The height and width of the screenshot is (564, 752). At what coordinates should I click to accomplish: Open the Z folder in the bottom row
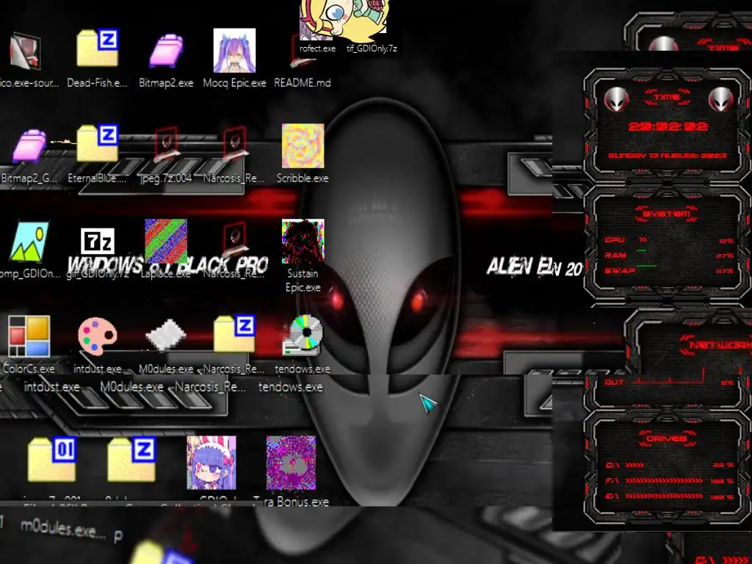[131, 459]
